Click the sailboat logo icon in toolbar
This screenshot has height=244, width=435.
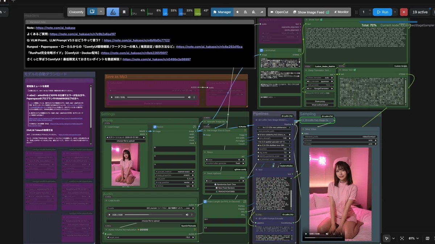click(x=113, y=12)
